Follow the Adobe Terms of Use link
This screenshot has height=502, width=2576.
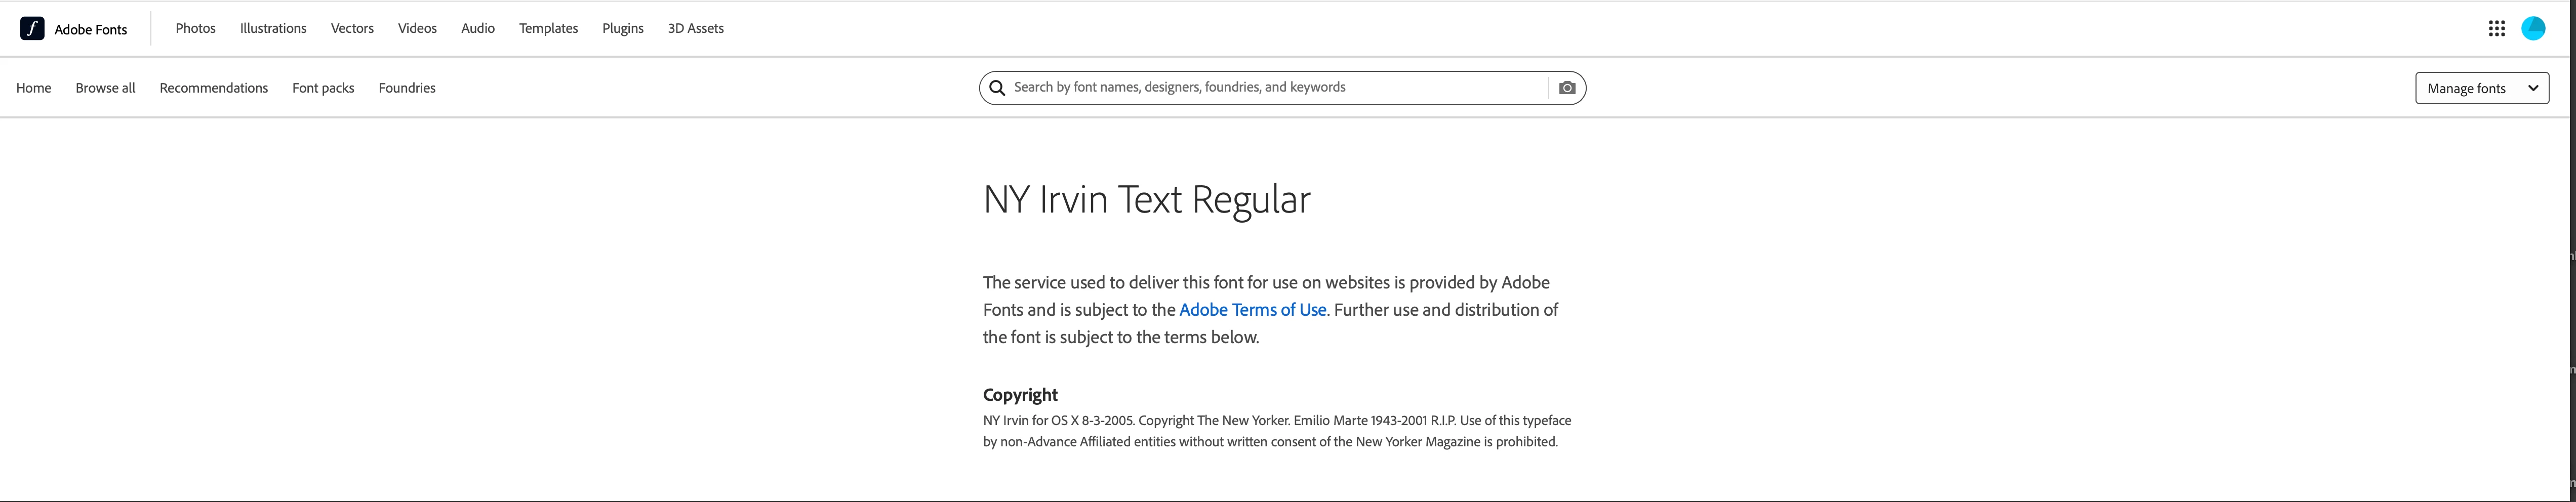(x=1252, y=310)
